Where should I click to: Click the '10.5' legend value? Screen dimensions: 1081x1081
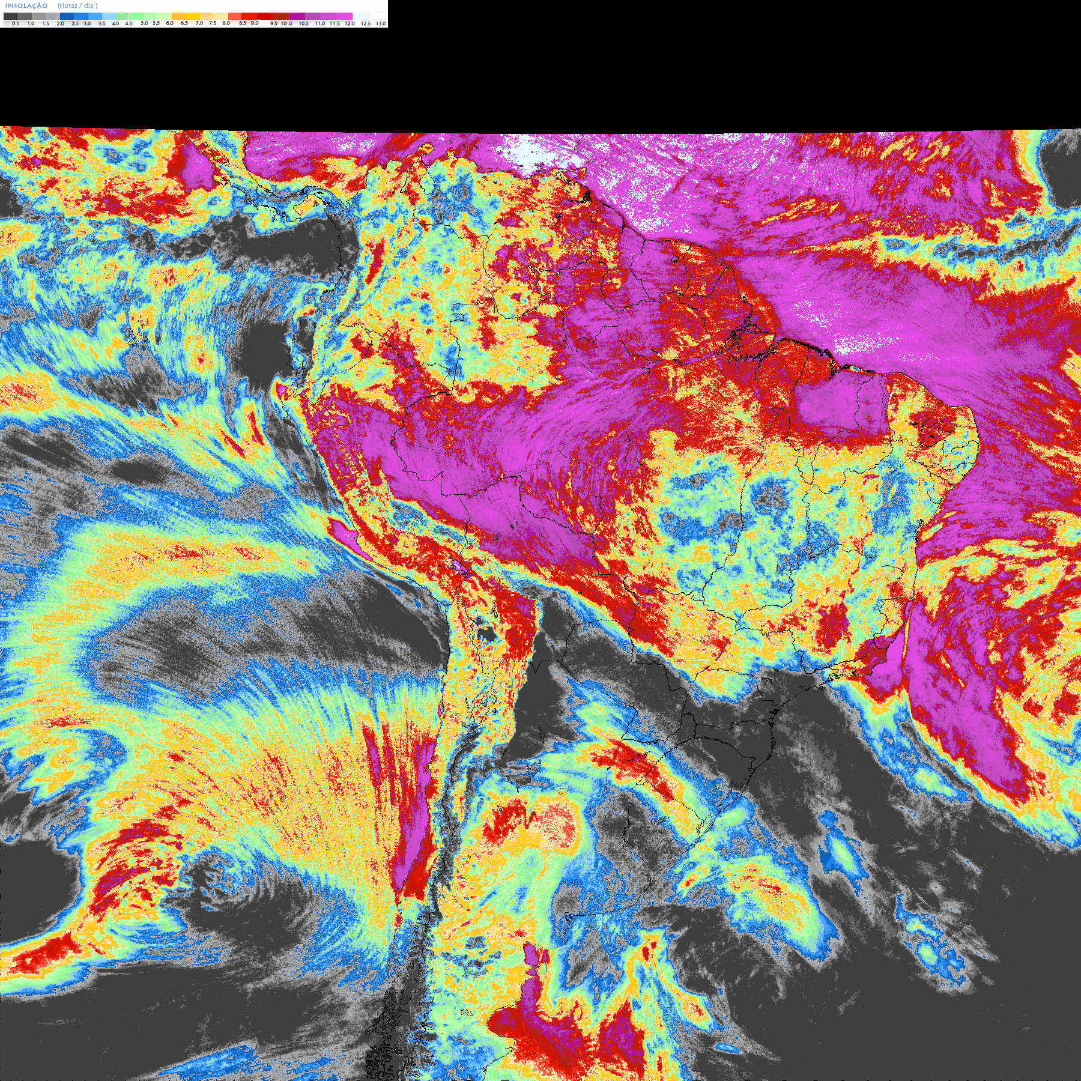pos(304,23)
